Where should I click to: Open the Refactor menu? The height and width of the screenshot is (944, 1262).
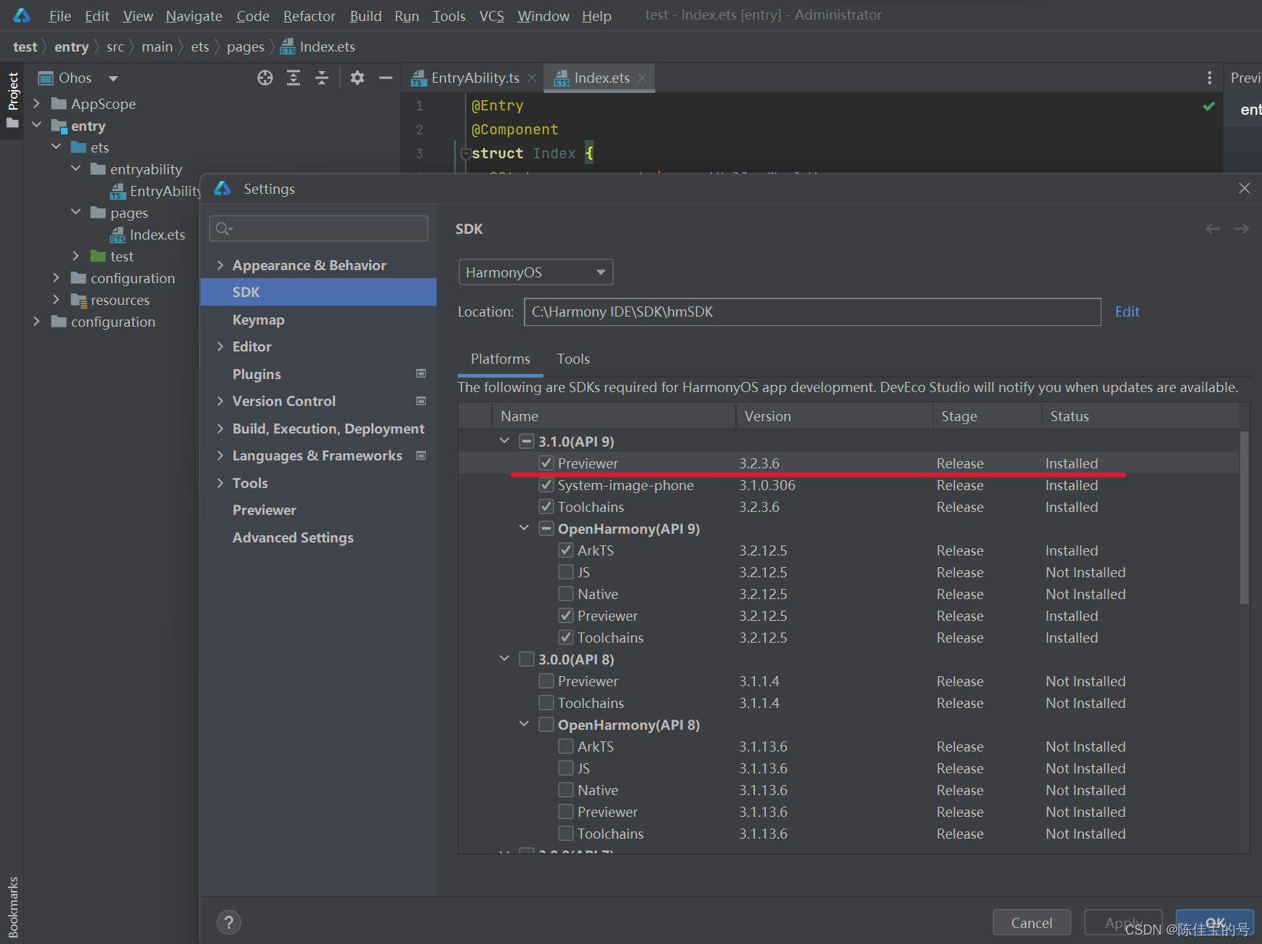coord(310,16)
